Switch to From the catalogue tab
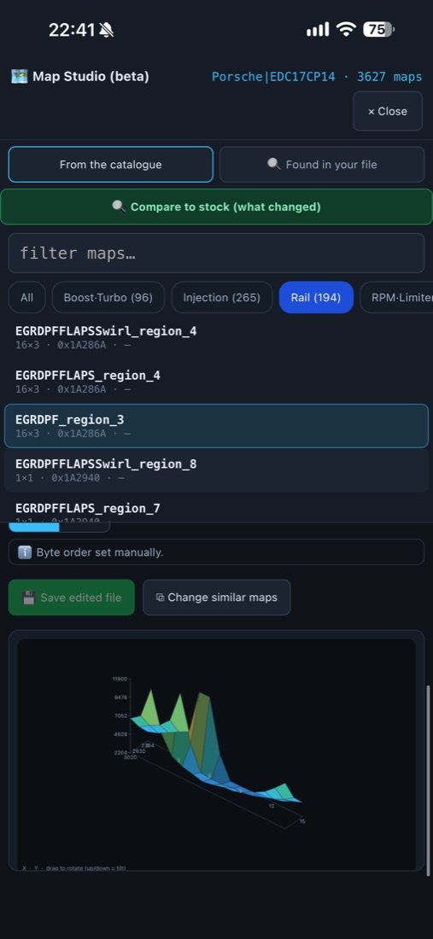Screen dimensions: 433x939 coord(111,165)
